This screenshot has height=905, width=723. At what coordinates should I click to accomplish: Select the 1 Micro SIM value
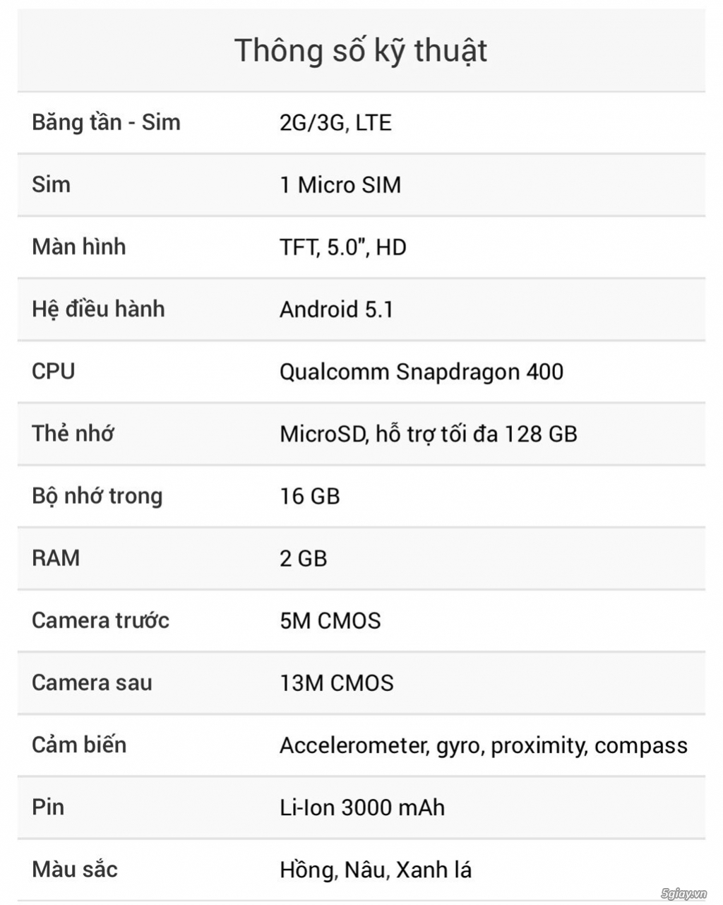[340, 185]
